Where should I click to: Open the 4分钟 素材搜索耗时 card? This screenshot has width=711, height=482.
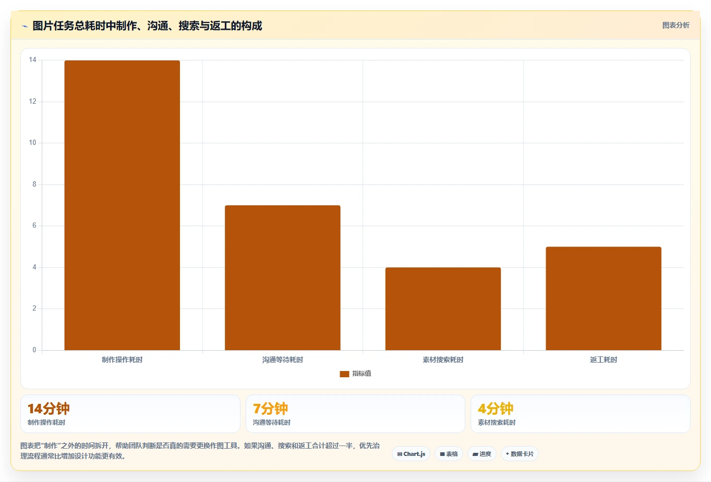[580, 414]
